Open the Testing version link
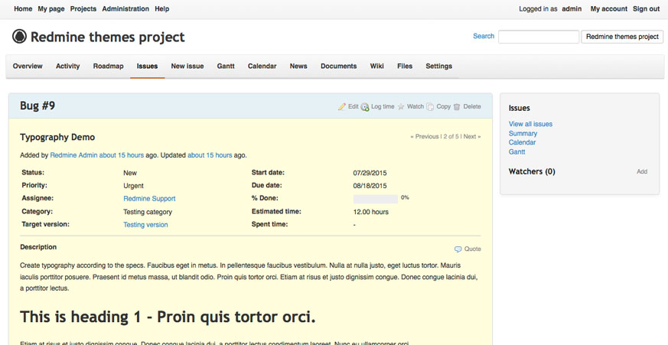The image size is (668, 345). (x=145, y=225)
